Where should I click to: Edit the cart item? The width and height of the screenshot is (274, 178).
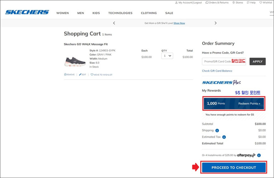click(83, 74)
